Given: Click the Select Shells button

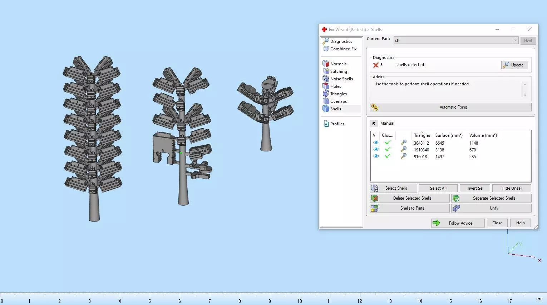Looking at the screenshot, I should pos(393,188).
